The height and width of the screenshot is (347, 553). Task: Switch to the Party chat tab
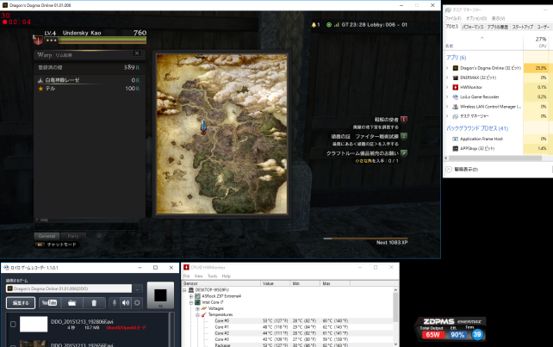tap(73, 236)
